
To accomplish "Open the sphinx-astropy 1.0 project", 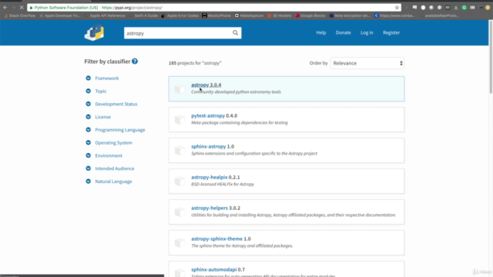I will (x=213, y=146).
